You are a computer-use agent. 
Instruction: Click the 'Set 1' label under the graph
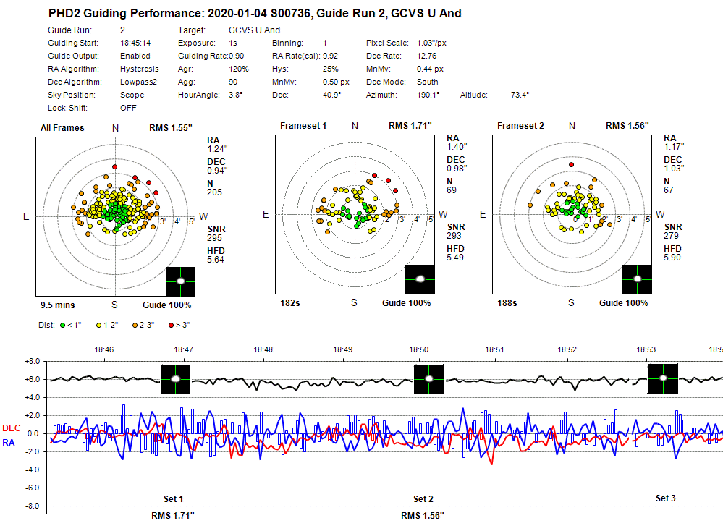click(x=174, y=499)
